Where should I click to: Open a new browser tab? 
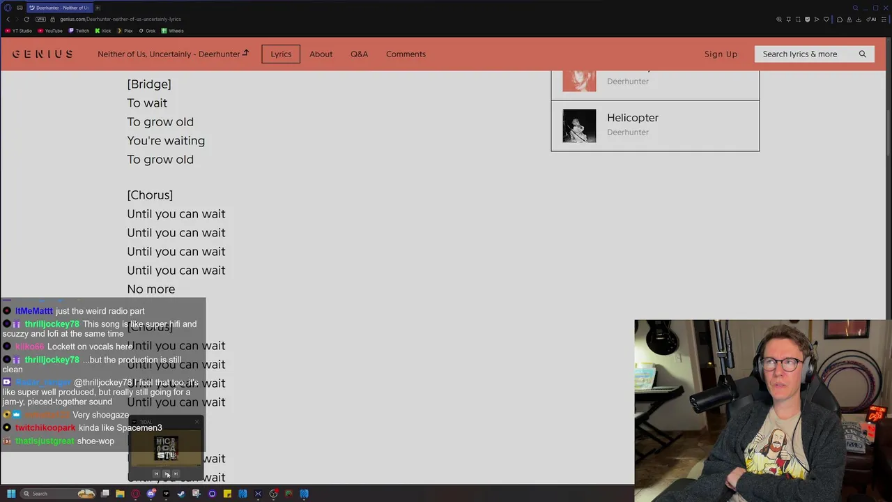98,8
